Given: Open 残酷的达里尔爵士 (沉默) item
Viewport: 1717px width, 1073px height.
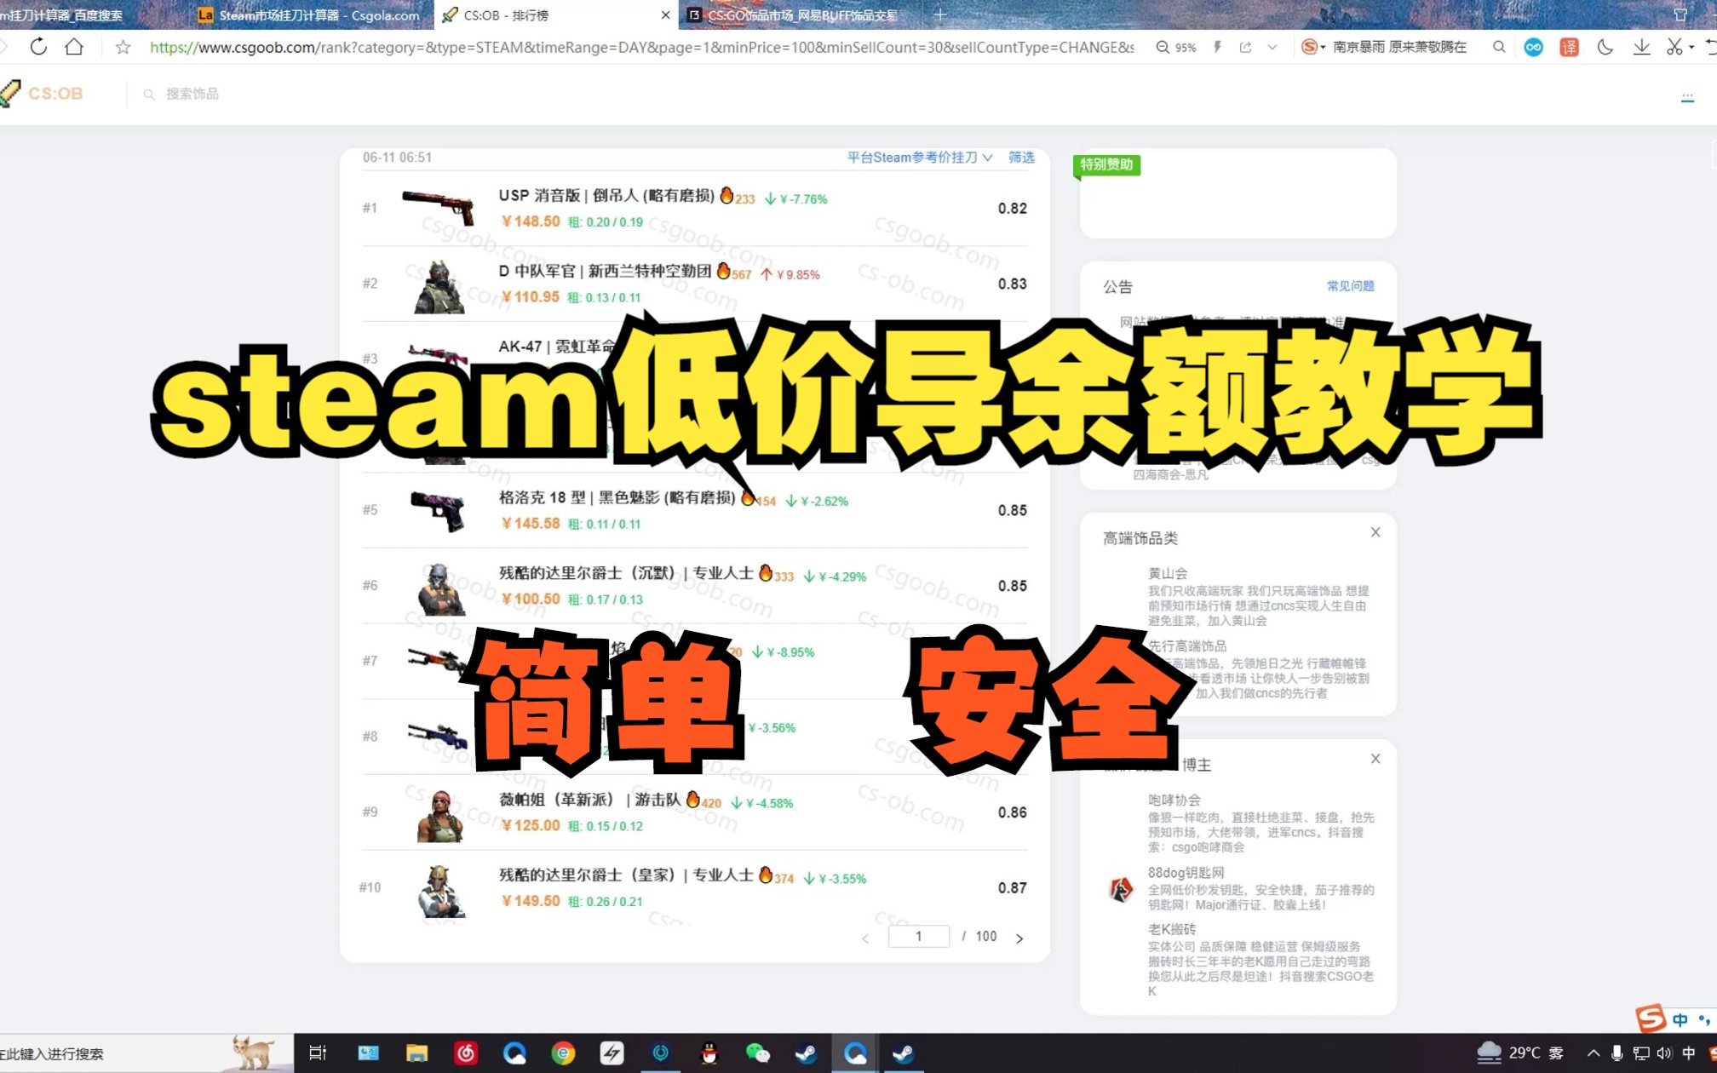Looking at the screenshot, I should point(626,573).
